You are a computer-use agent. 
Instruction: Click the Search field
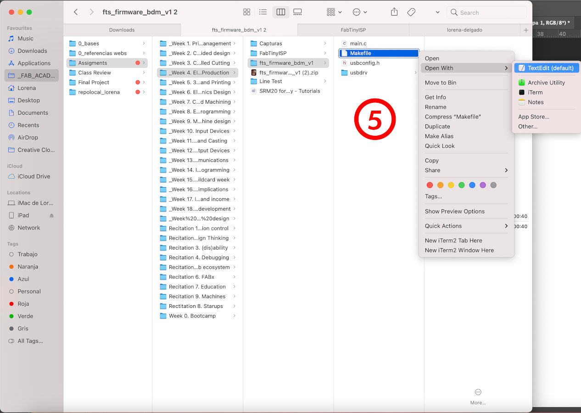pyautogui.click(x=486, y=12)
